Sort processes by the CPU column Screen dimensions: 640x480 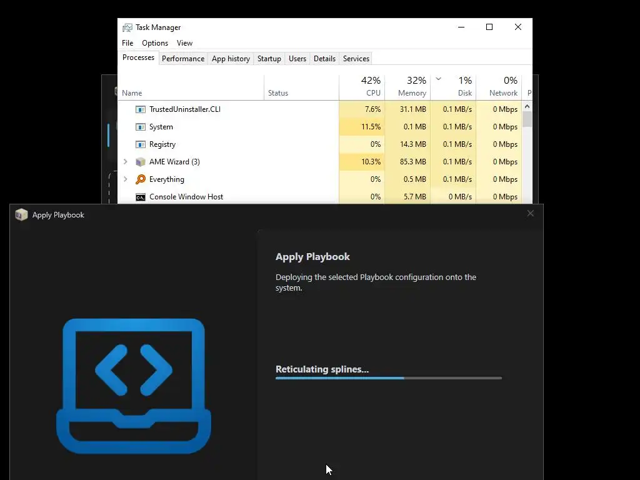click(362, 86)
